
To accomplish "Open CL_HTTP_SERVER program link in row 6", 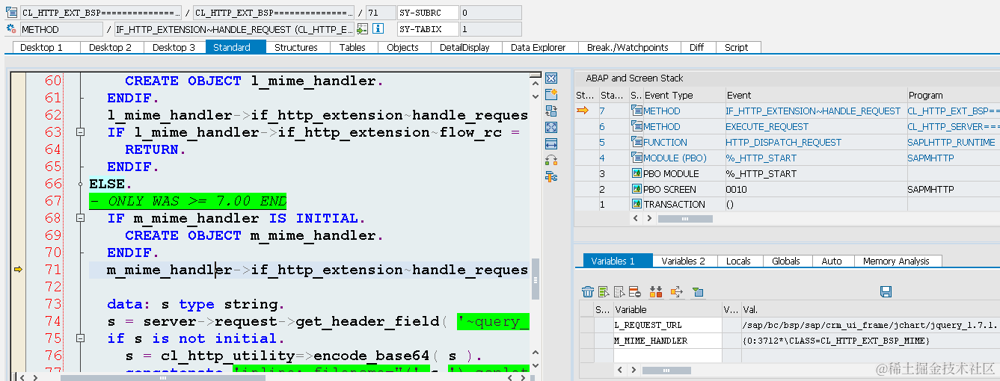I will coord(953,127).
